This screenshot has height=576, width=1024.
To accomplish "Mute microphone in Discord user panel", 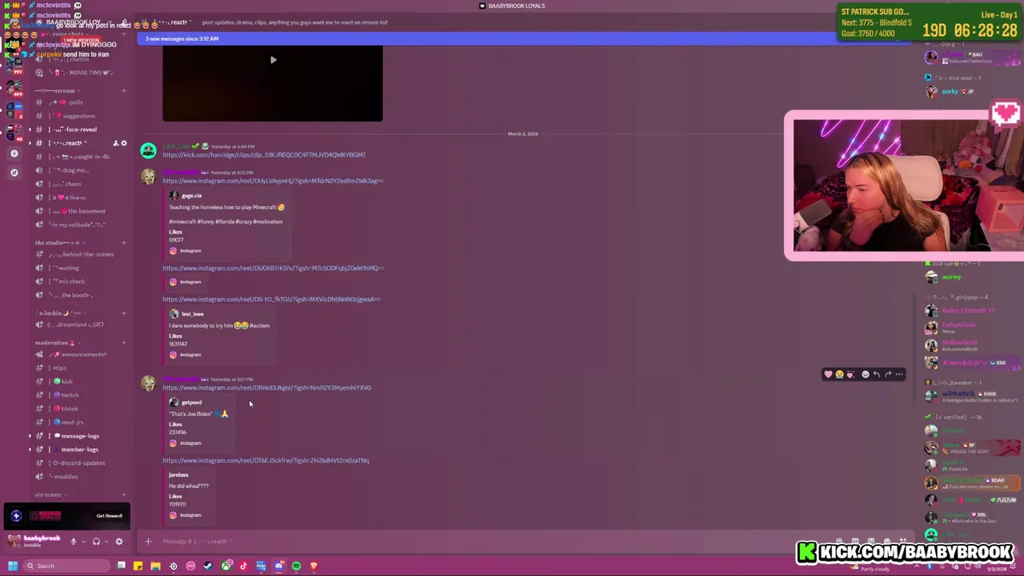I will coord(73,542).
